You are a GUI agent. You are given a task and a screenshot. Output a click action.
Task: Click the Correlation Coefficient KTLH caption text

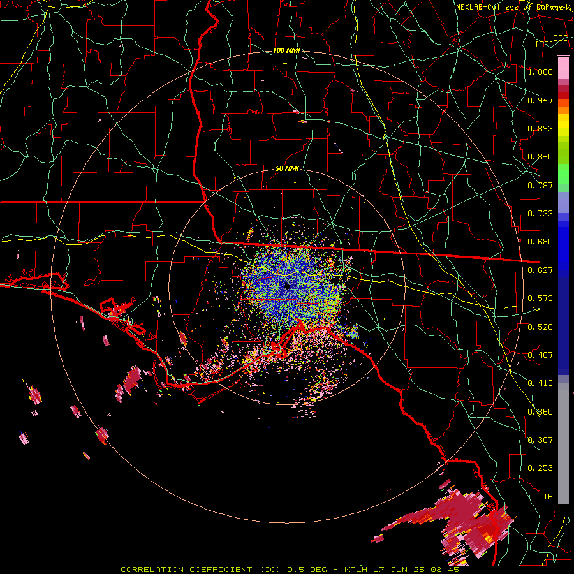click(290, 570)
